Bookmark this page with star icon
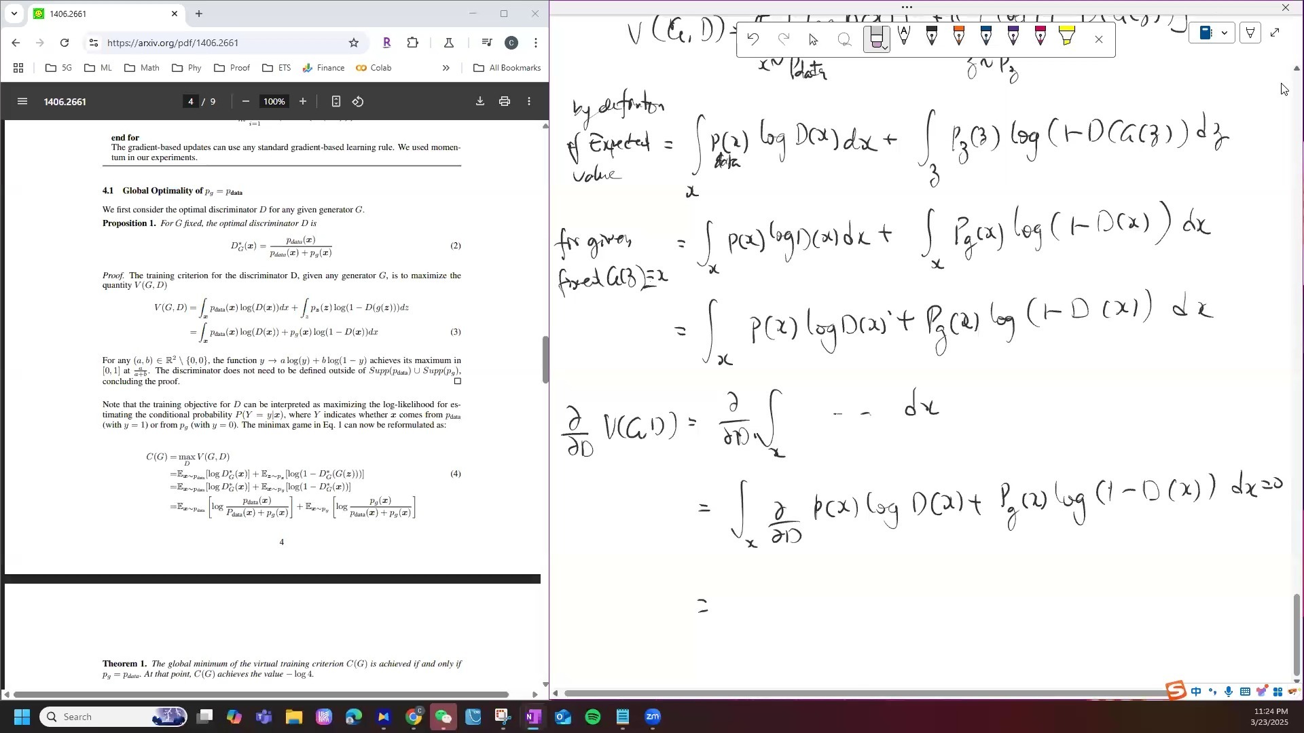Screen dimensions: 1304x733 353,43
